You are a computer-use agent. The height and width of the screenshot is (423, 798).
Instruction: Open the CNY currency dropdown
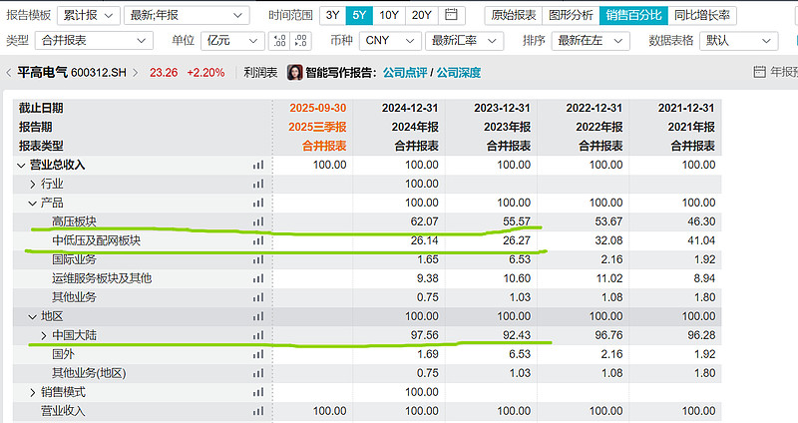(x=387, y=41)
